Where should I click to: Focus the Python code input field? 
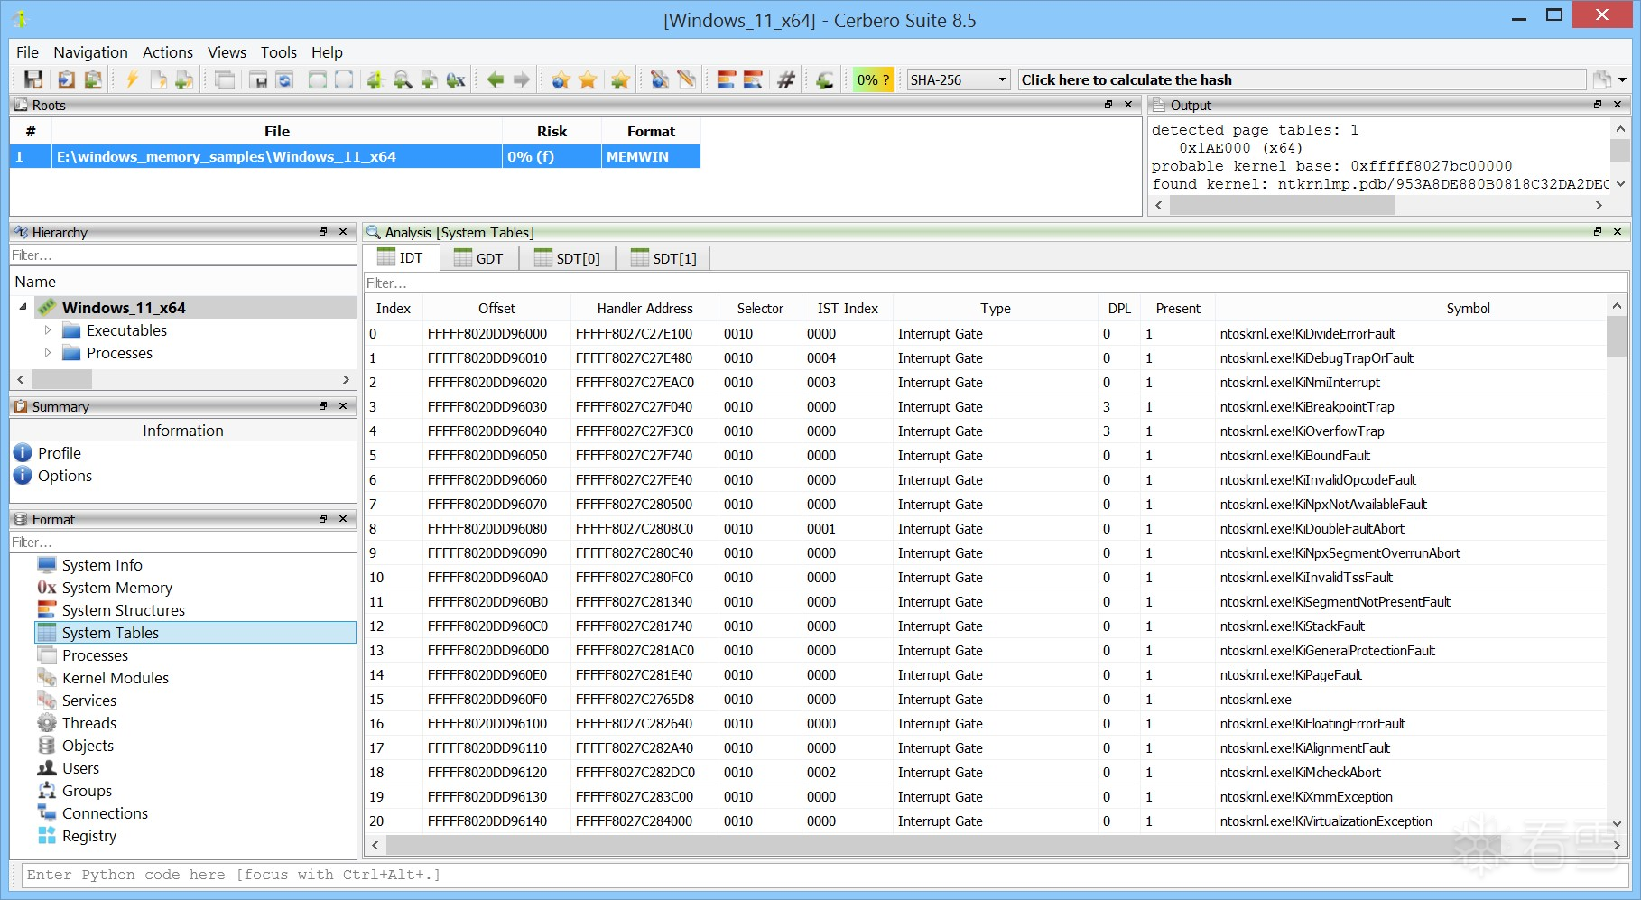click(824, 875)
